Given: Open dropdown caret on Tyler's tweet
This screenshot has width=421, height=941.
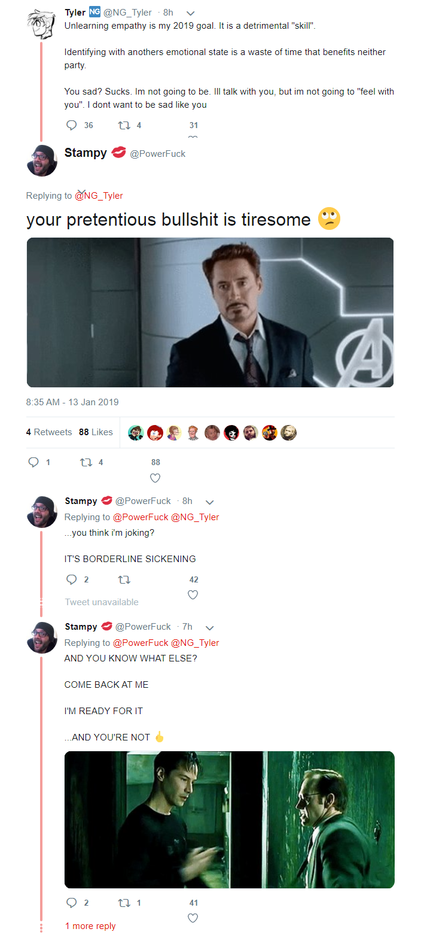Looking at the screenshot, I should [190, 13].
